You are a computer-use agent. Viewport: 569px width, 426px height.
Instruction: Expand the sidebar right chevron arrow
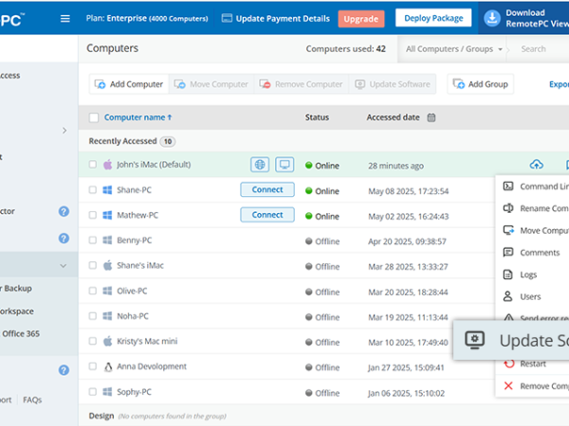64,131
